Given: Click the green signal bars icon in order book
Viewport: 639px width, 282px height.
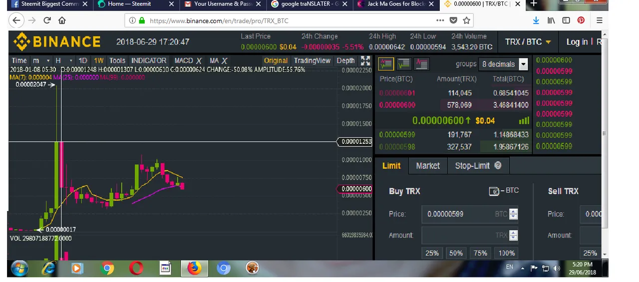Looking at the screenshot, I should [x=524, y=120].
